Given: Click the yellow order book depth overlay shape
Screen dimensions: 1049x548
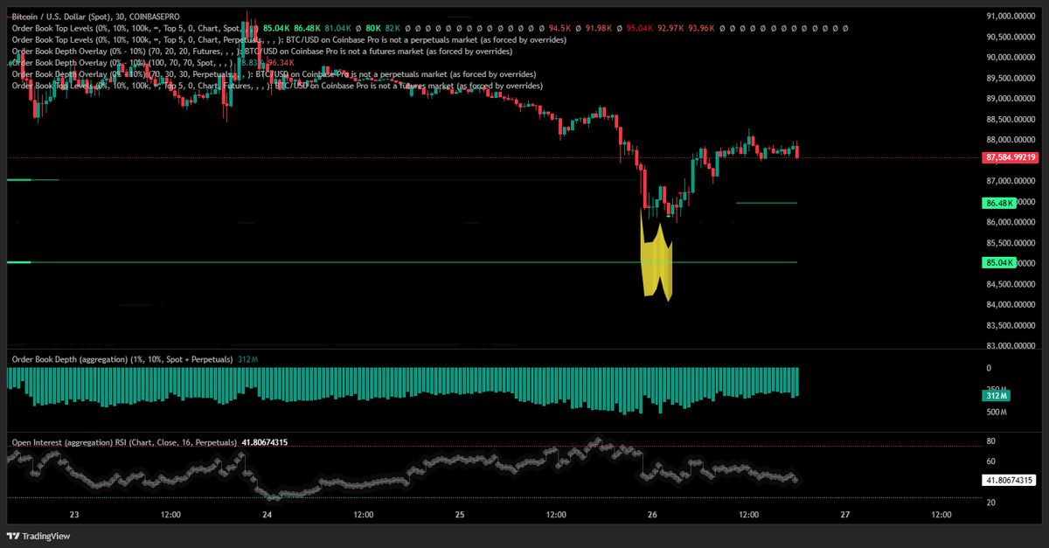Looking at the screenshot, I should pos(657,260).
